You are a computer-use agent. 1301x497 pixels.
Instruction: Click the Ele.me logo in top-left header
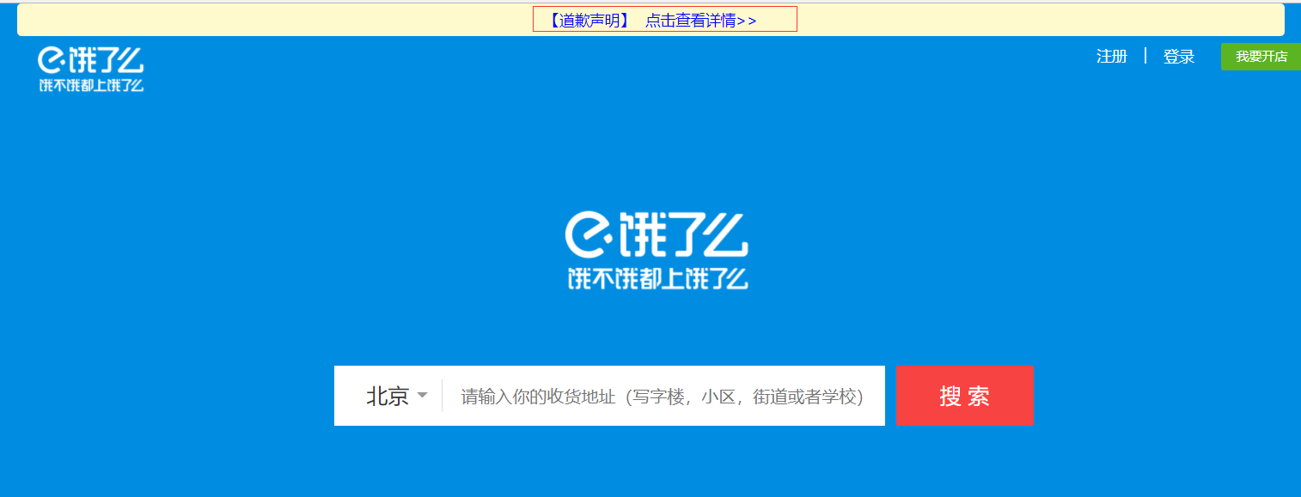click(x=91, y=70)
